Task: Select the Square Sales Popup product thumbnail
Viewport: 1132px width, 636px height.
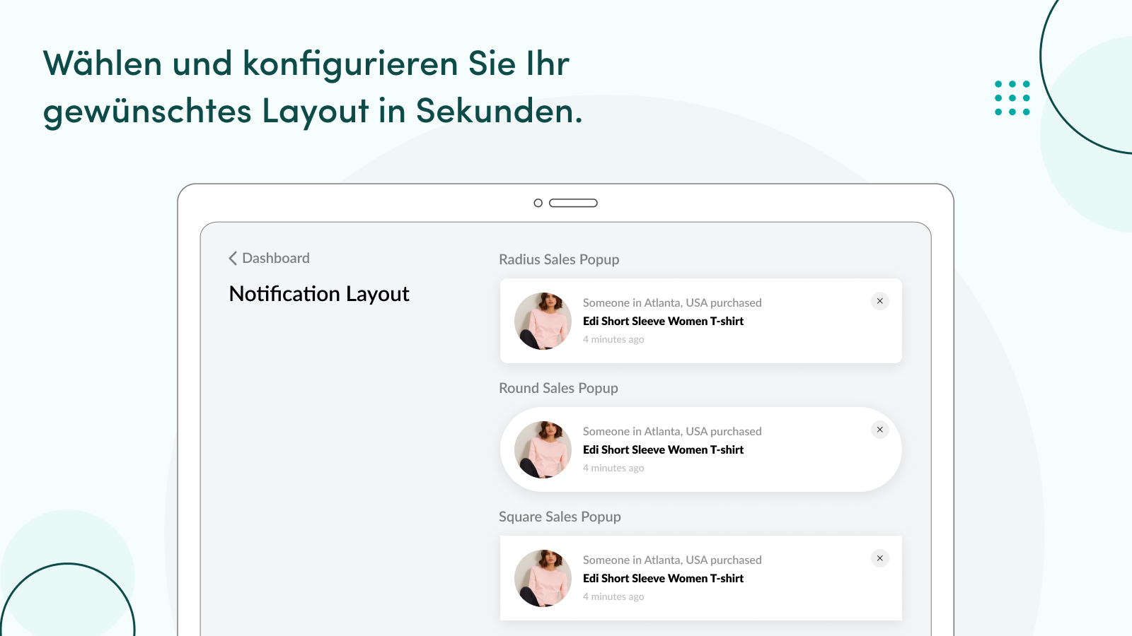Action: point(543,578)
